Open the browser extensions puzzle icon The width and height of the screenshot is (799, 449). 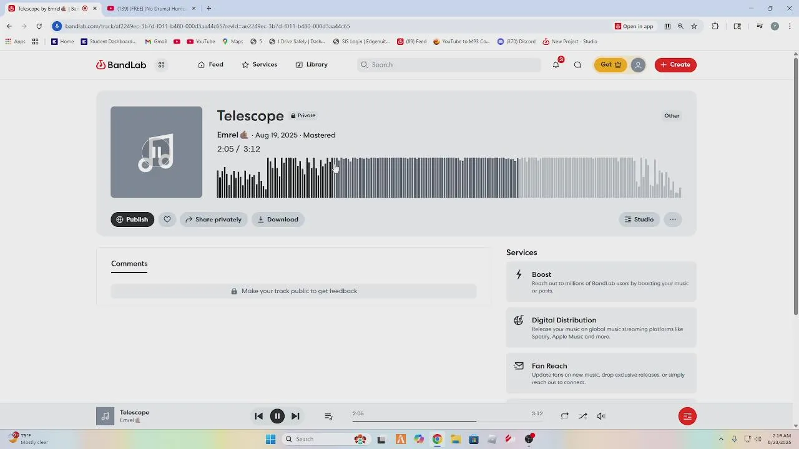tap(715, 26)
